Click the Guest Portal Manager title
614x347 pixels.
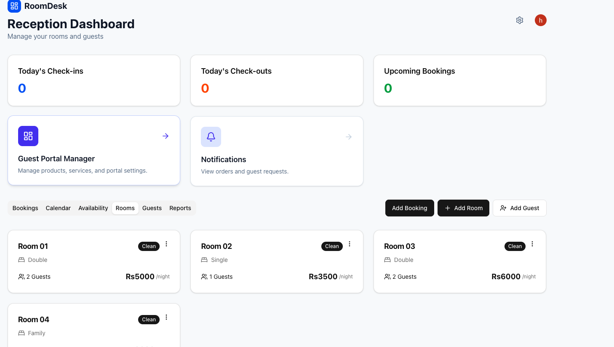pyautogui.click(x=56, y=159)
